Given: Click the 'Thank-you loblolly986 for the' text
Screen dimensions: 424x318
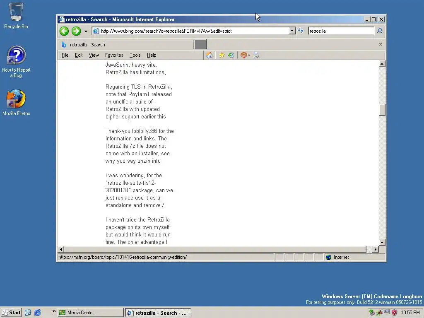Looking at the screenshot, I should click(x=140, y=131).
